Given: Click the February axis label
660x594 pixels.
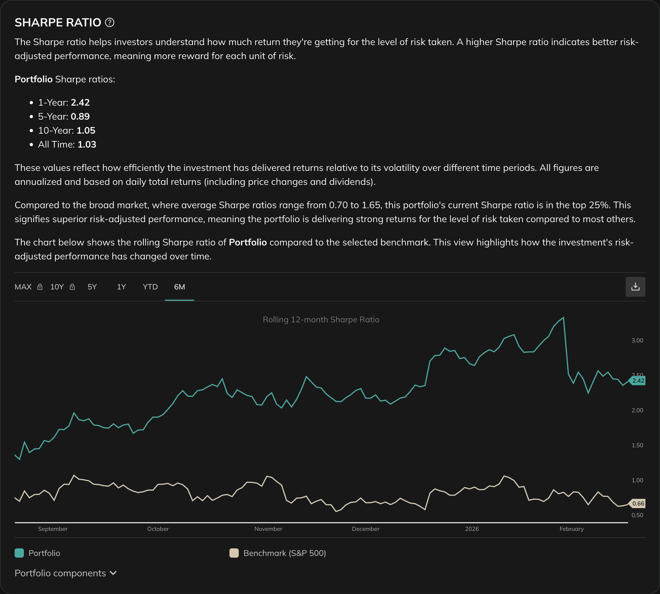Looking at the screenshot, I should tap(571, 529).
